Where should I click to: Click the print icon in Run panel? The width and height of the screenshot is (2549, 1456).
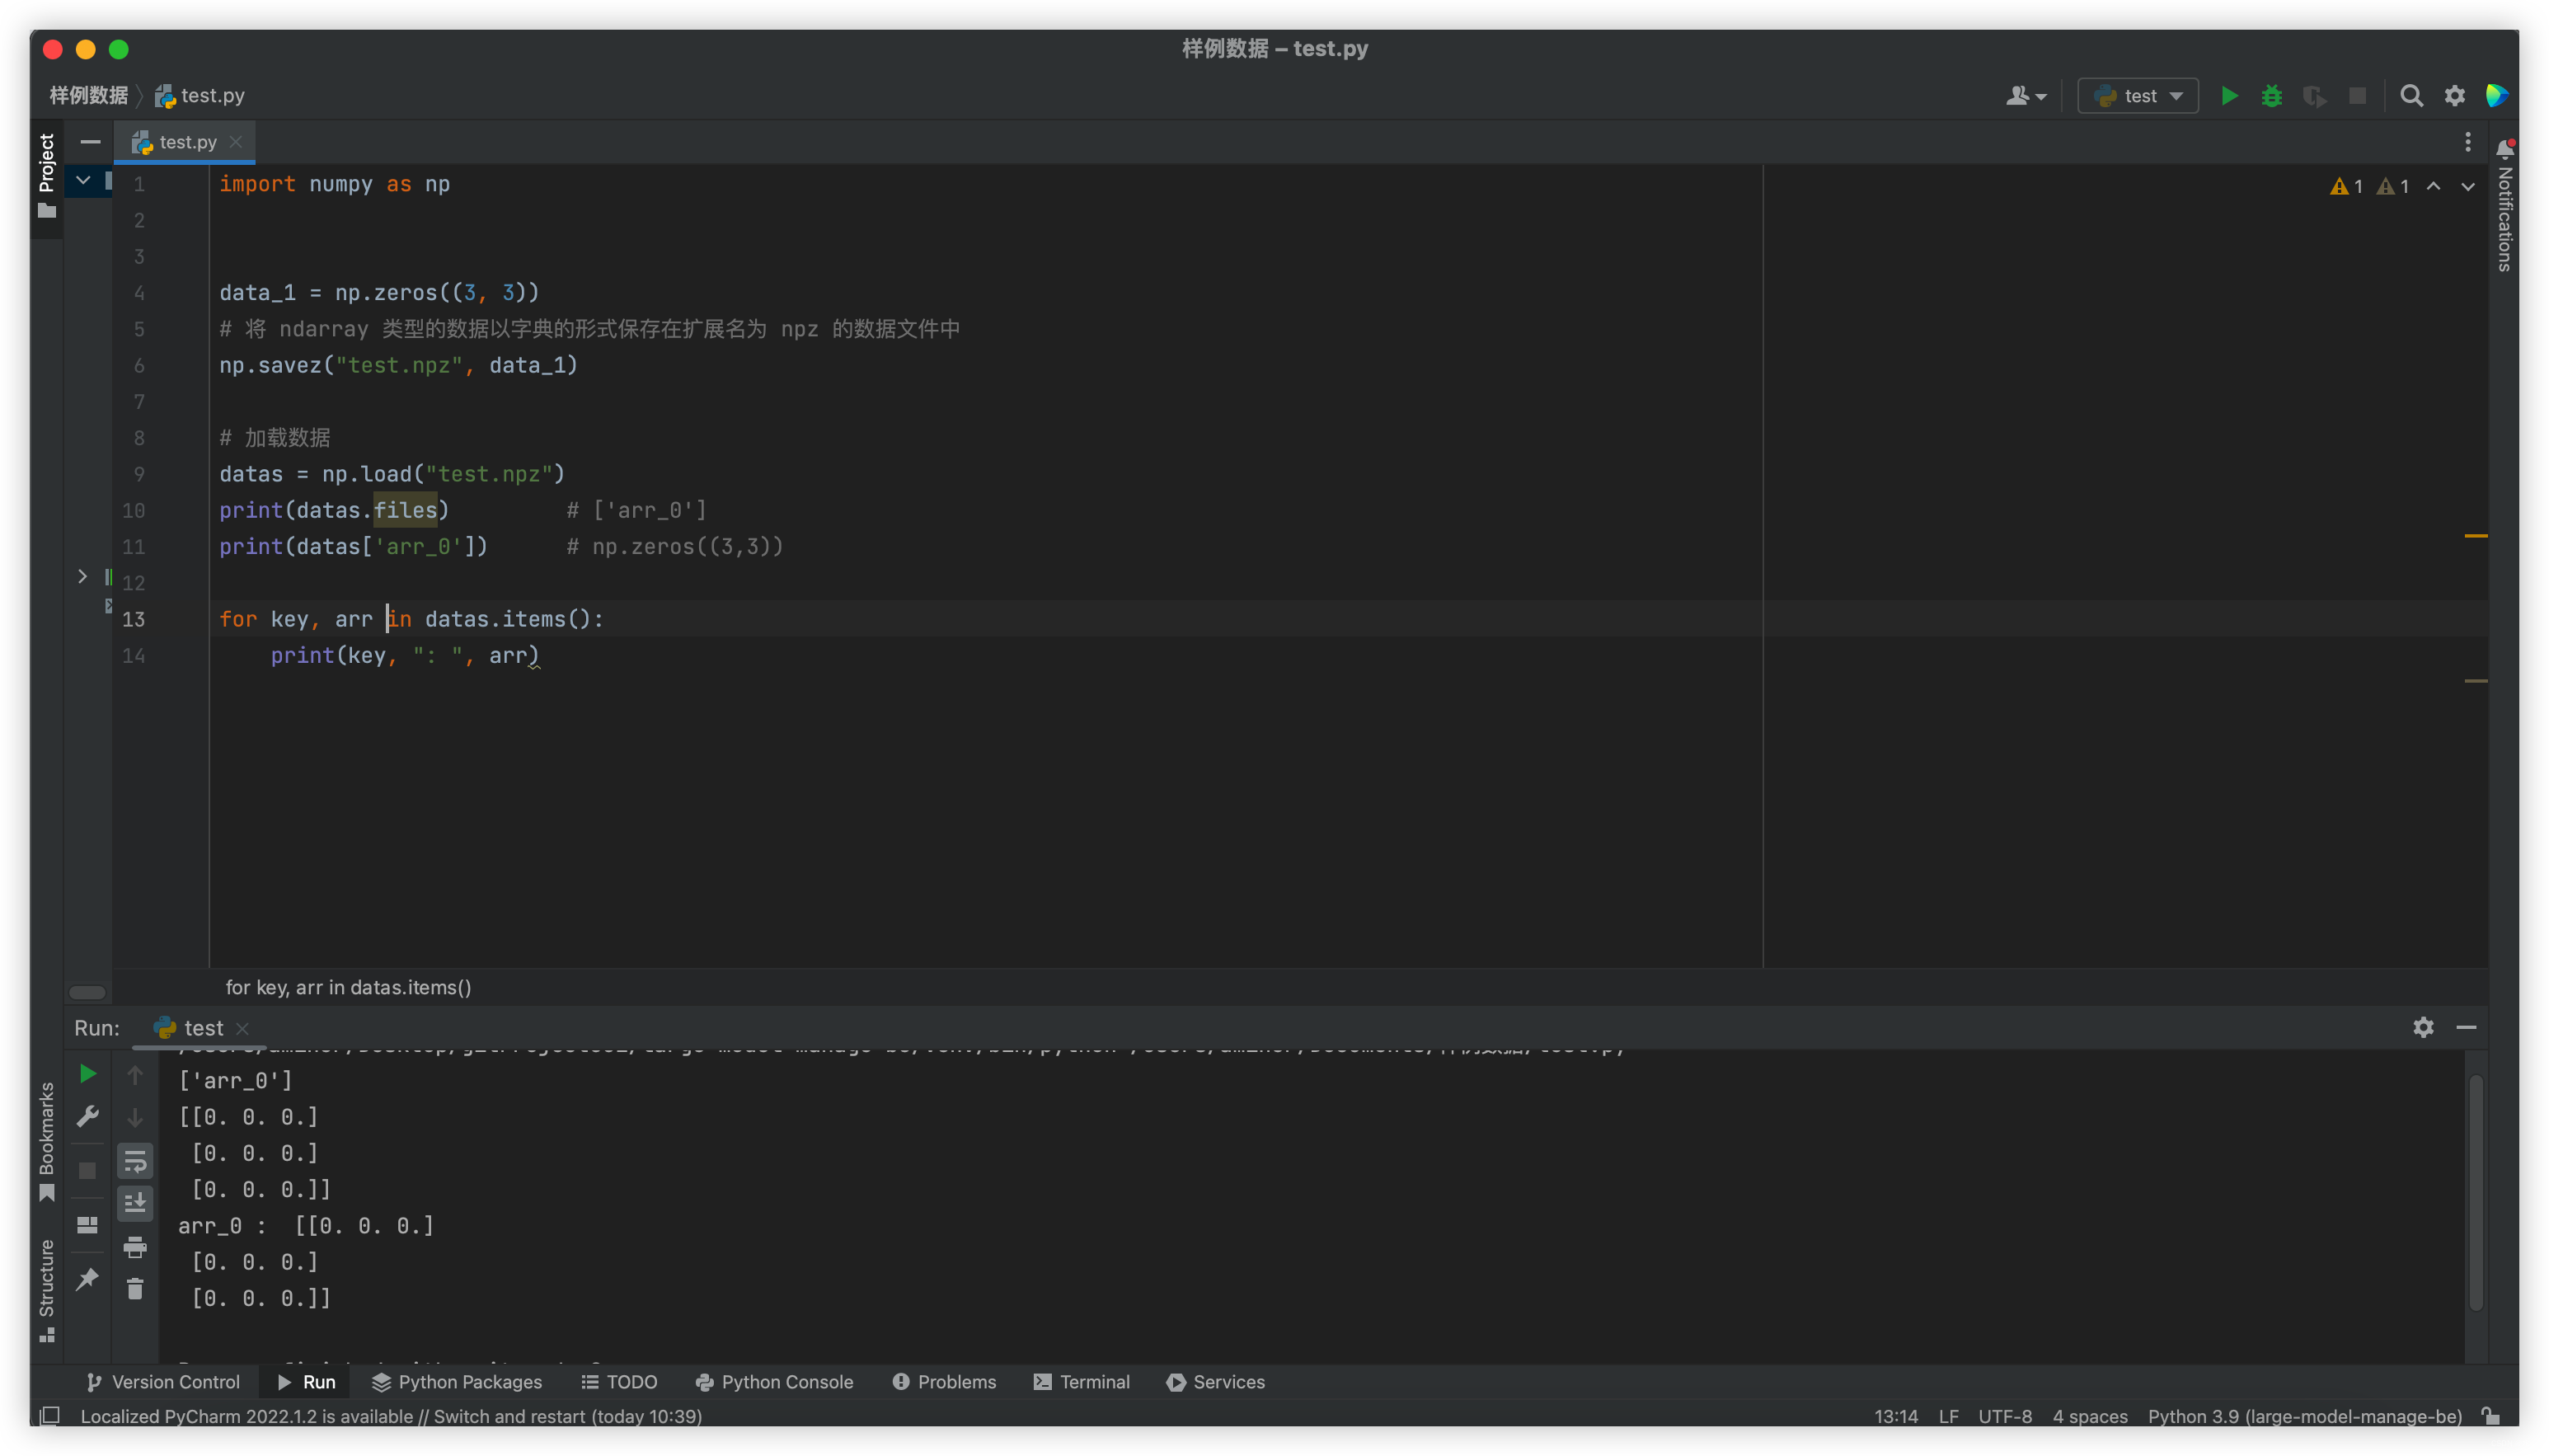pos(135,1247)
